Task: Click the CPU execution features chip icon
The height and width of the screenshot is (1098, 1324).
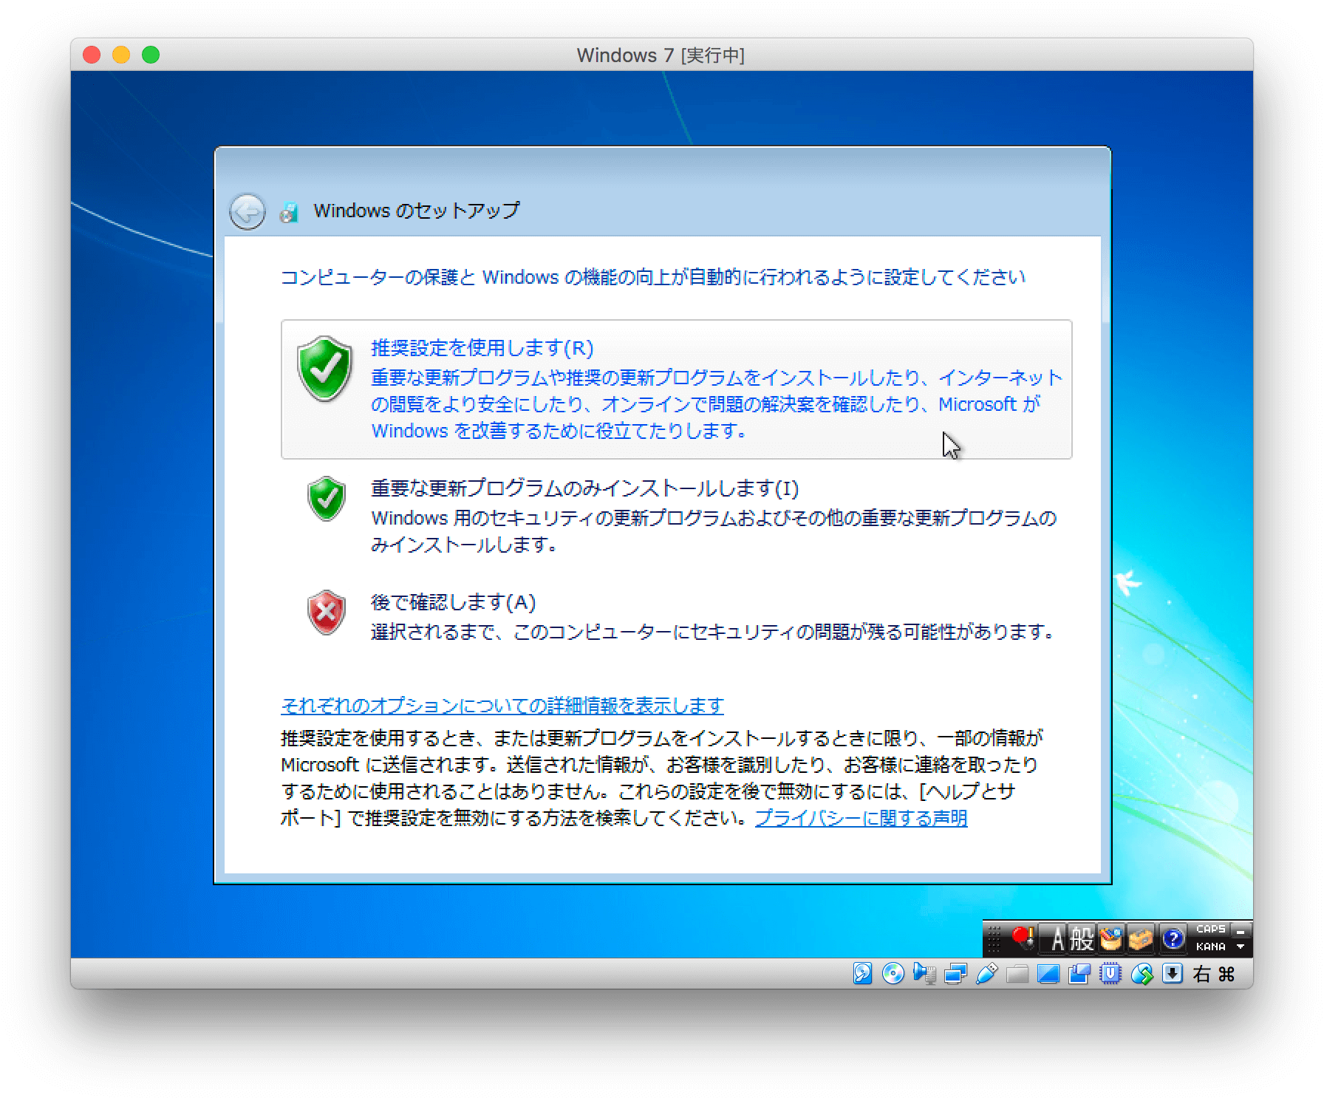Action: [1109, 974]
